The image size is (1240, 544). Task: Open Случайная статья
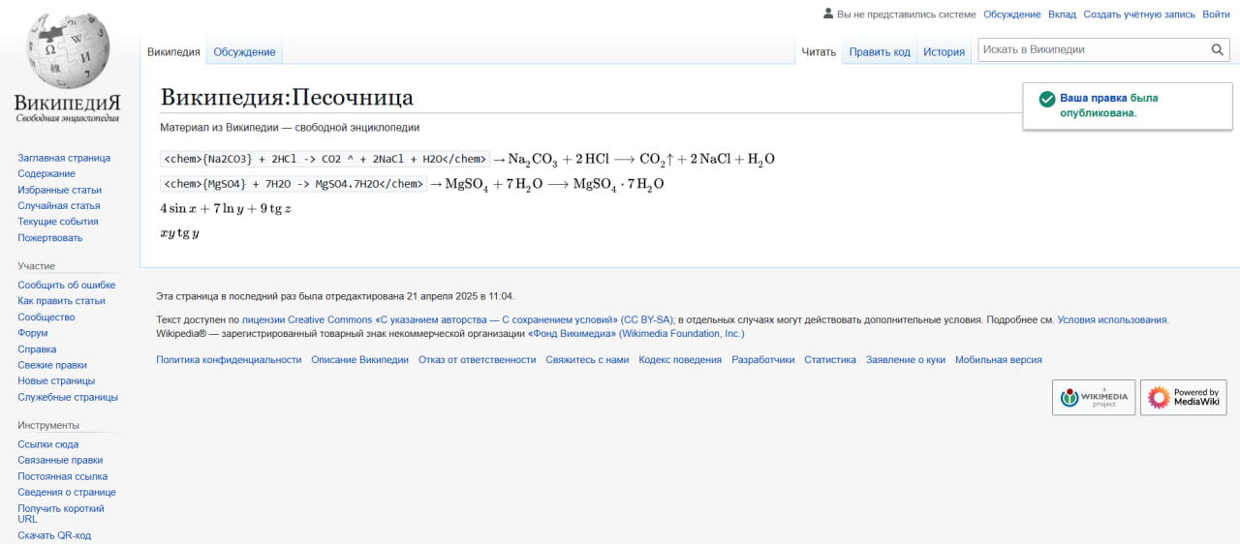[58, 205]
